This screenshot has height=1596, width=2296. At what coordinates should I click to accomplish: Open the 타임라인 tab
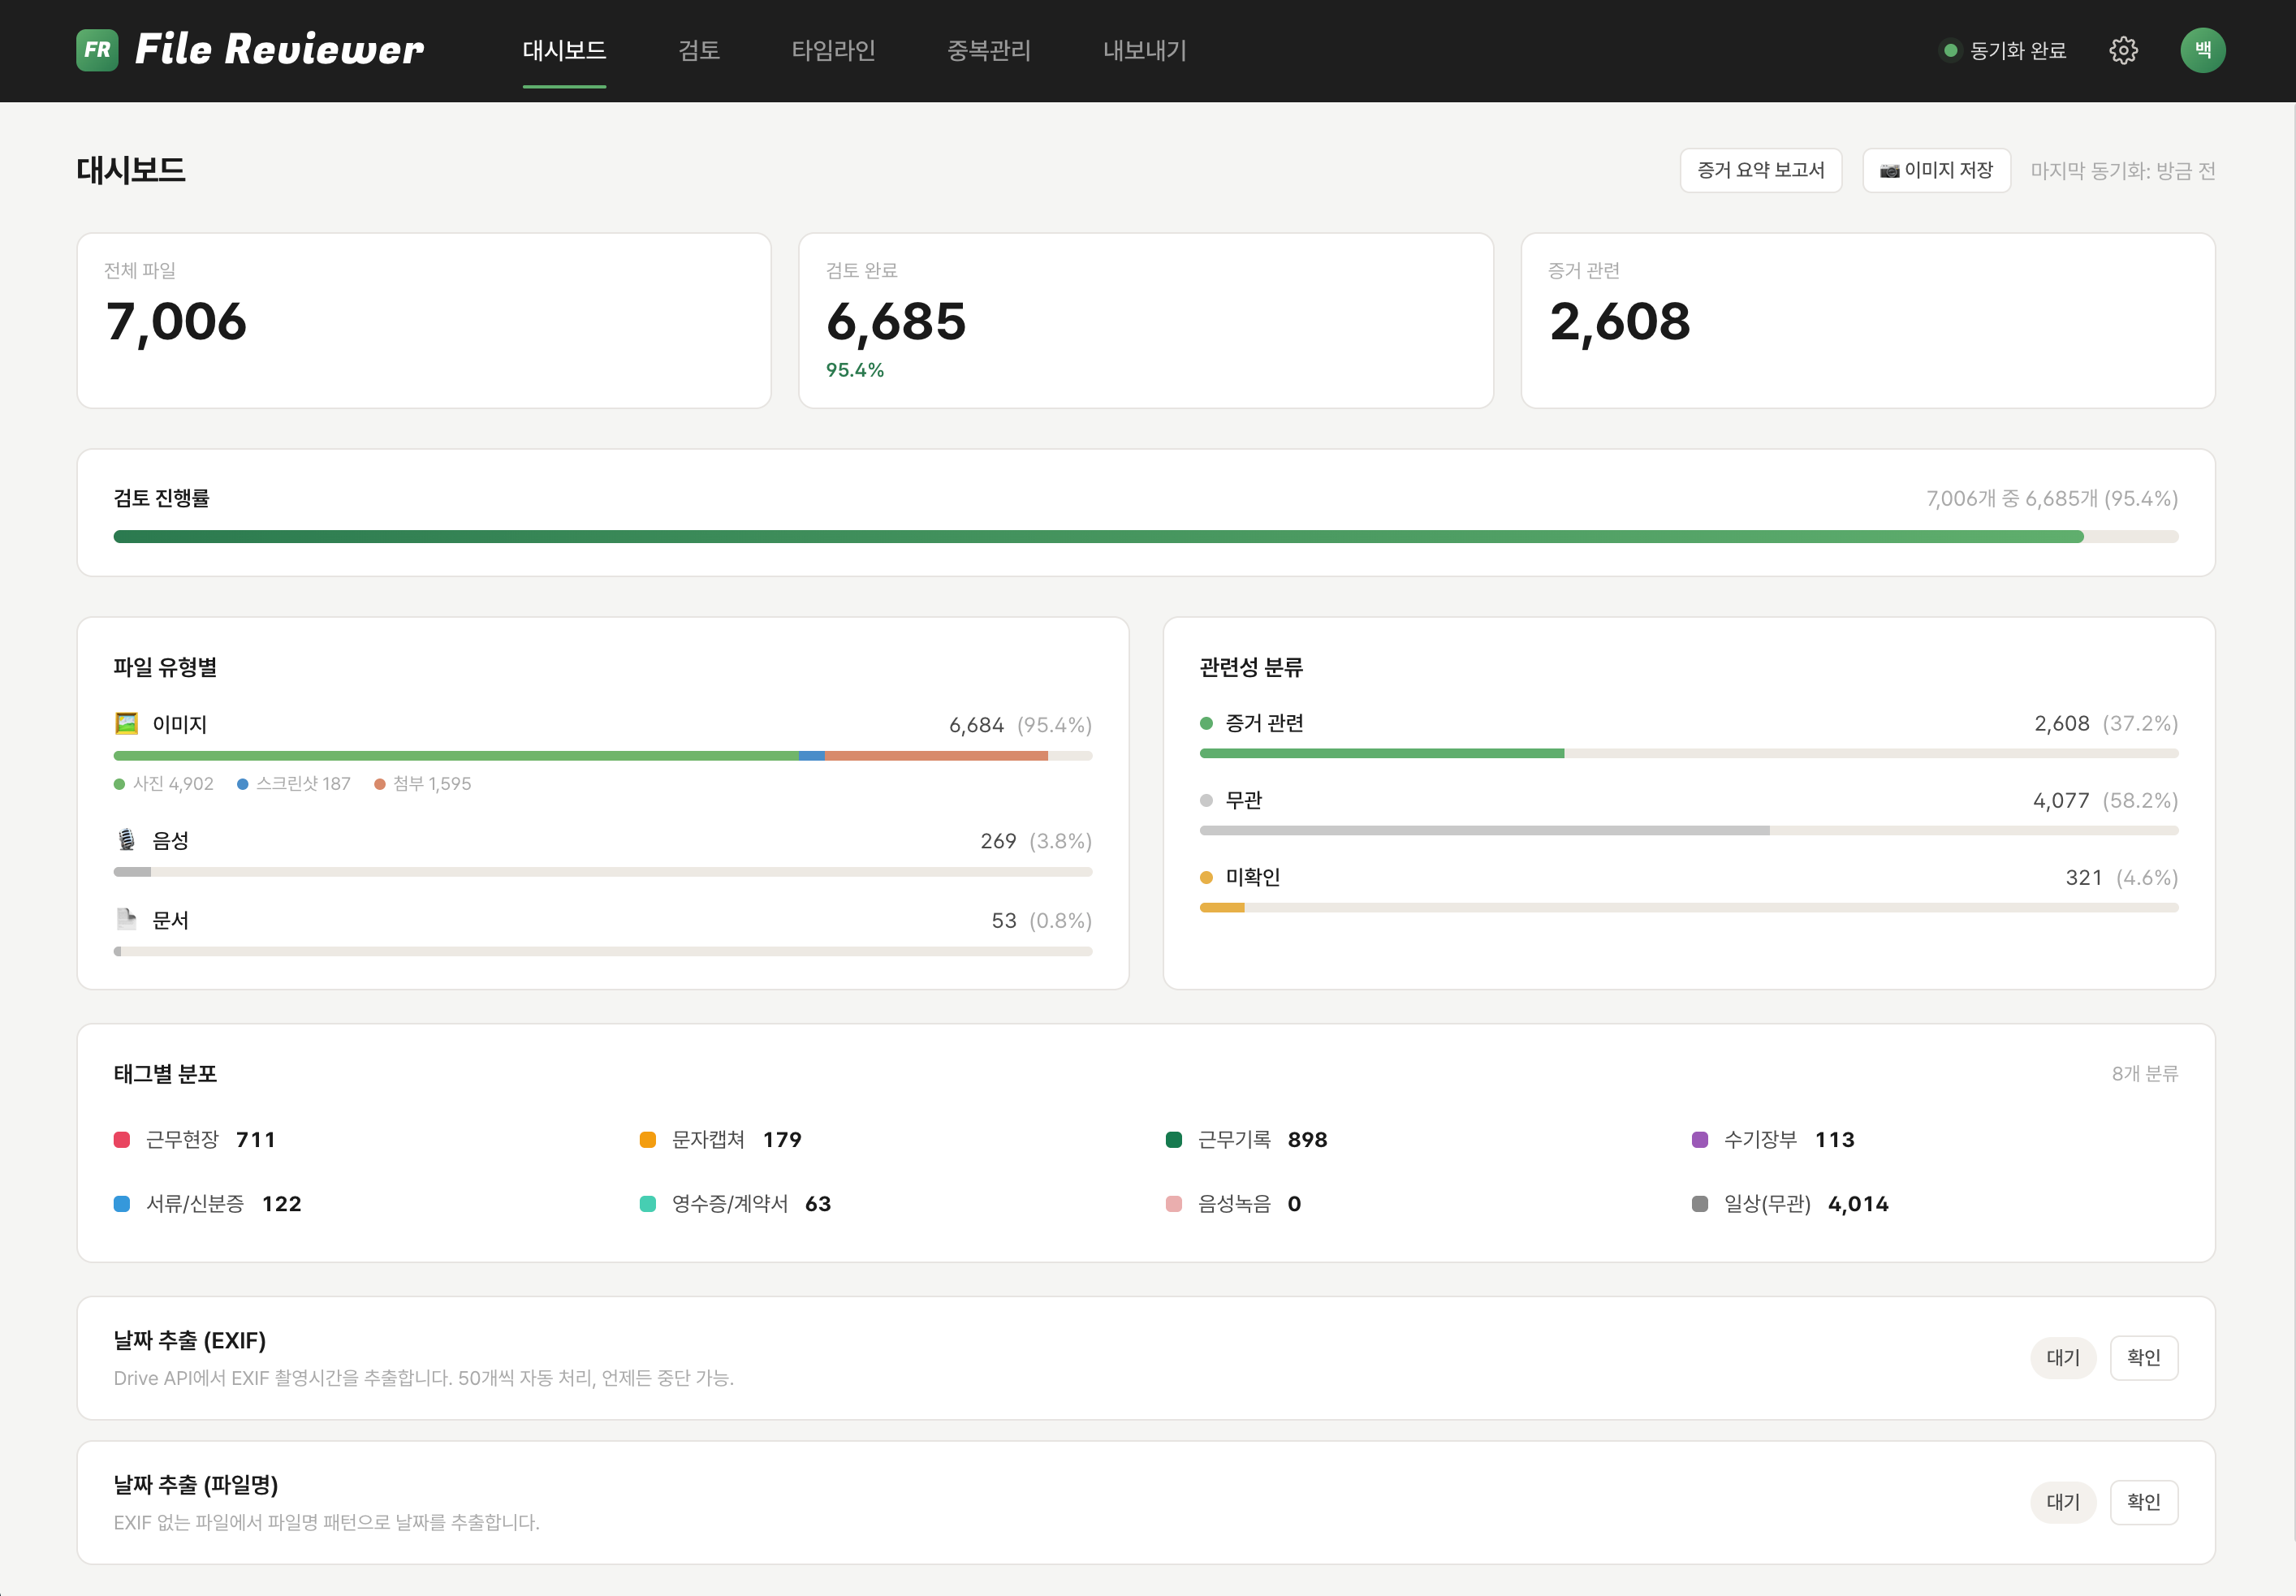833,50
